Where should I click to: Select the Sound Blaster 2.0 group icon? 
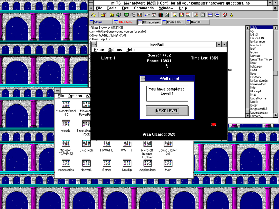coord(168,144)
